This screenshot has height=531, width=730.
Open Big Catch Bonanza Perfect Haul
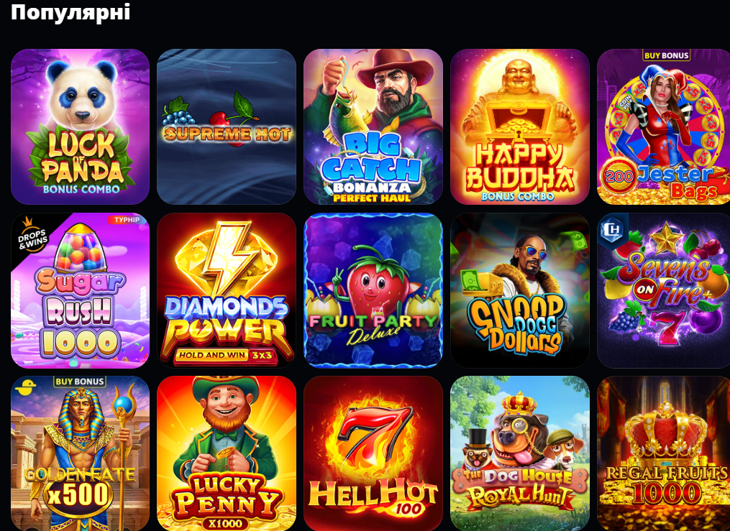coord(373,126)
